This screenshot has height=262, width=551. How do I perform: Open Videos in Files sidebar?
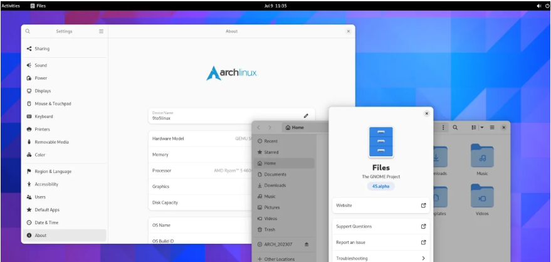[x=284, y=219]
